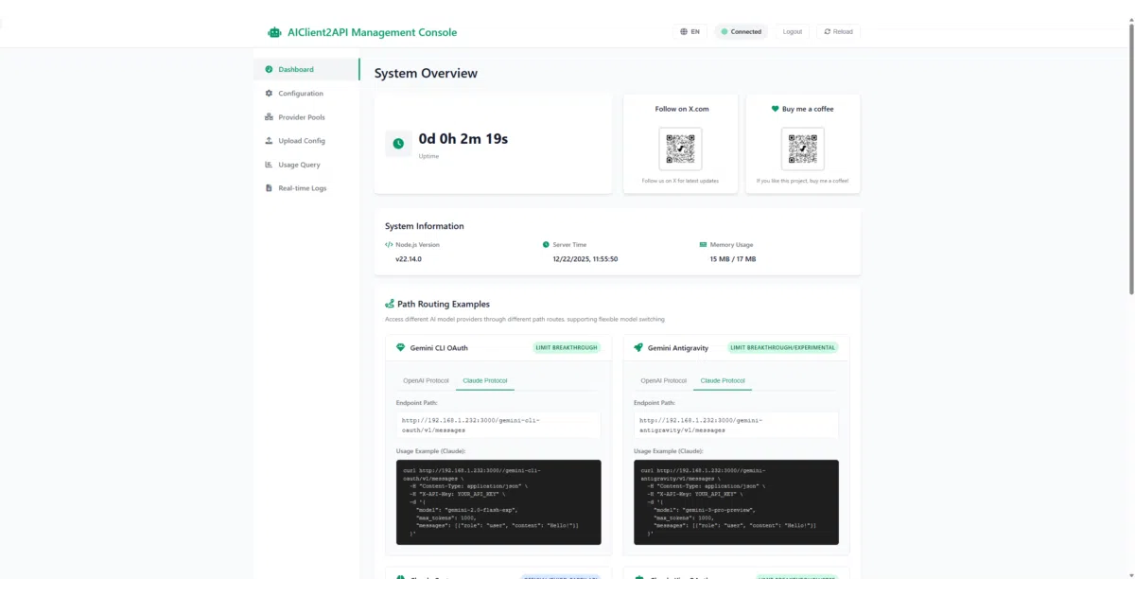Click the Node.js version v22.14.0
The width and height of the screenshot is (1135, 596).
click(409, 258)
